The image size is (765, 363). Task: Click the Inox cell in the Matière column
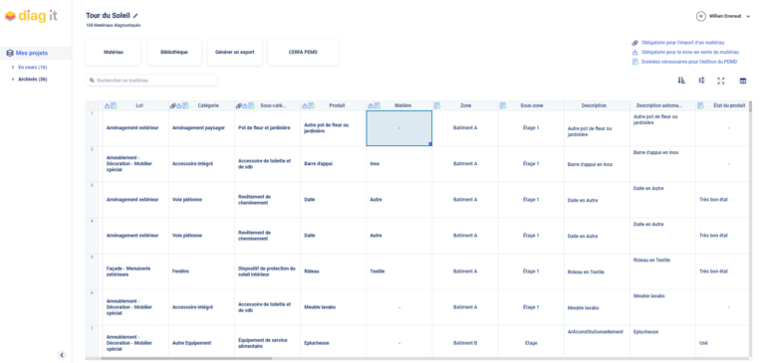(399, 164)
